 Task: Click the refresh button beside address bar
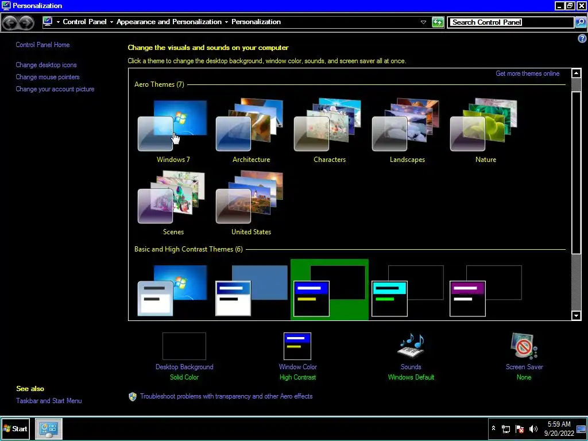click(x=438, y=22)
